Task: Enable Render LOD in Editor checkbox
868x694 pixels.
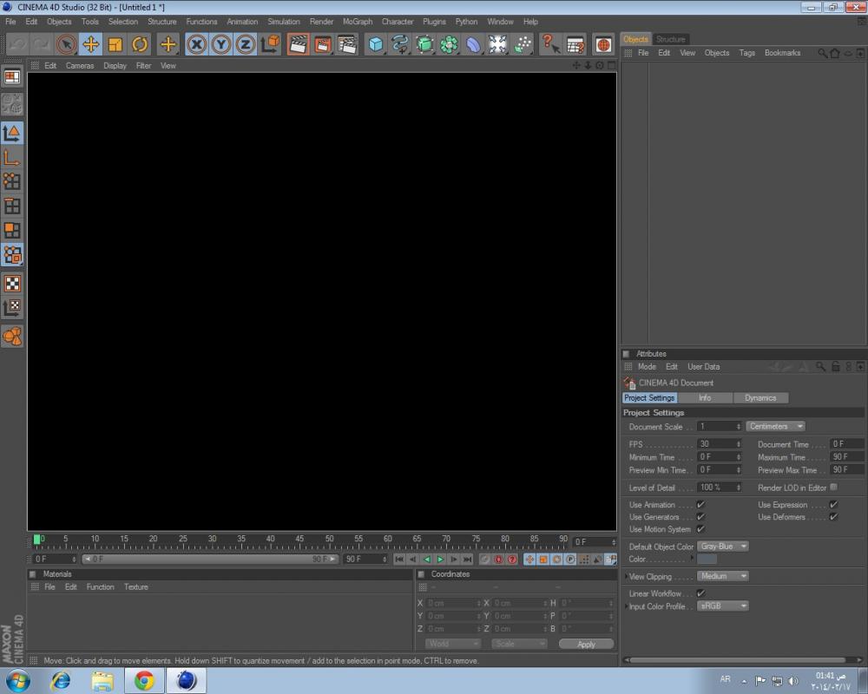Action: [x=834, y=488]
